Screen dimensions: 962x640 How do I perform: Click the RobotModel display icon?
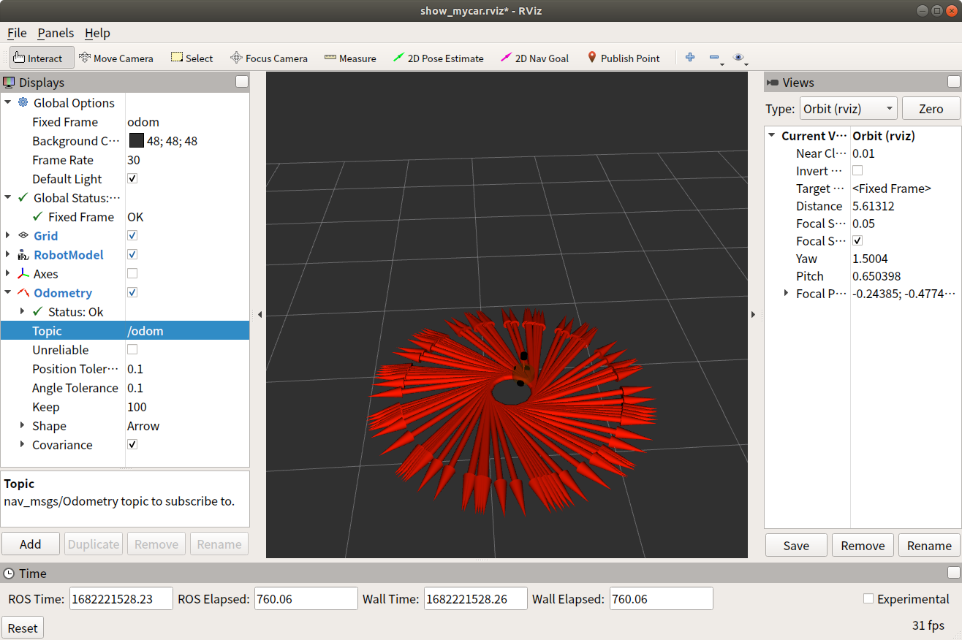(23, 255)
